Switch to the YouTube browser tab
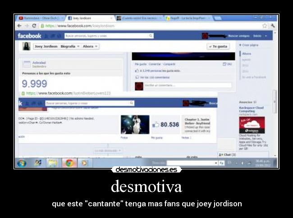293x218 pixels. [41, 18]
